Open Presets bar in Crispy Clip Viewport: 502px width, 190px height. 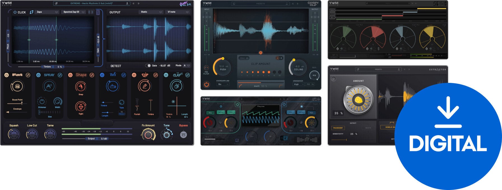[x=261, y=4]
